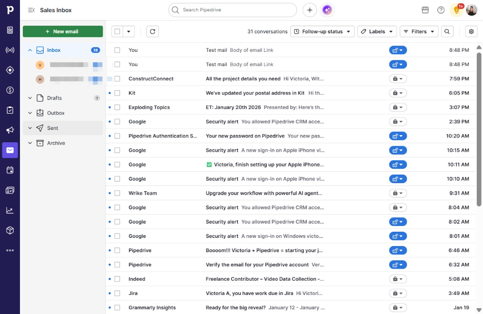Click the scroll-down arrow of list

click(479, 310)
